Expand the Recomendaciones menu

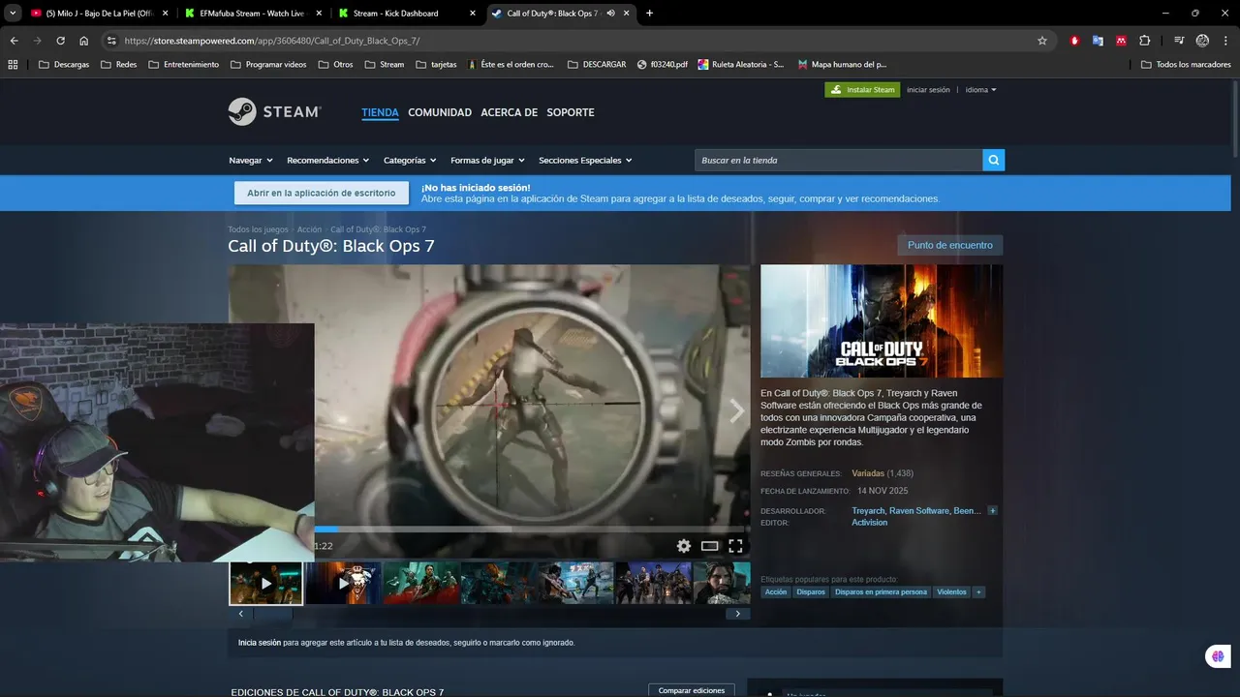tap(328, 161)
